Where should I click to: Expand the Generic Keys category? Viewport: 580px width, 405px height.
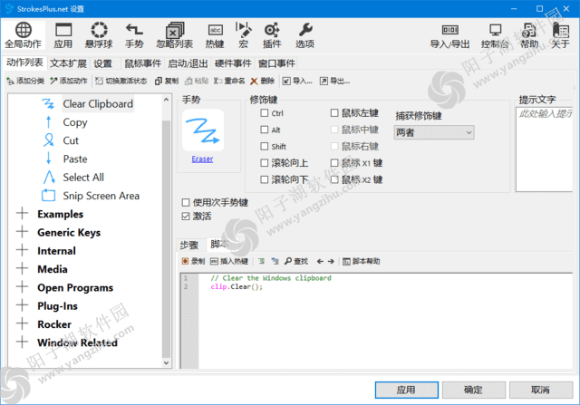tap(22, 232)
